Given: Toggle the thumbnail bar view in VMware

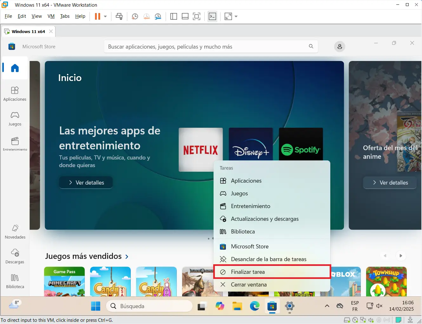Looking at the screenshot, I should point(185,17).
